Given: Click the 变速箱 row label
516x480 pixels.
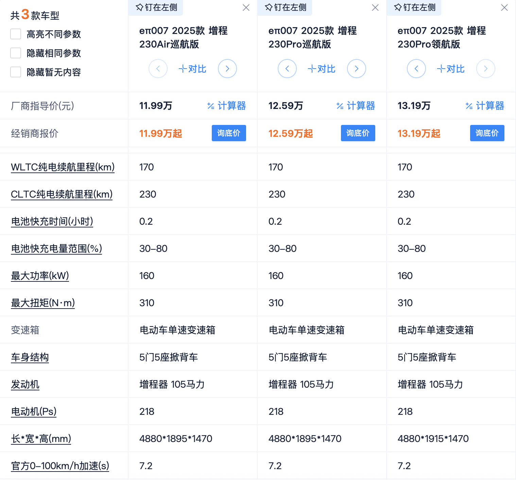Looking at the screenshot, I should click(x=25, y=330).
